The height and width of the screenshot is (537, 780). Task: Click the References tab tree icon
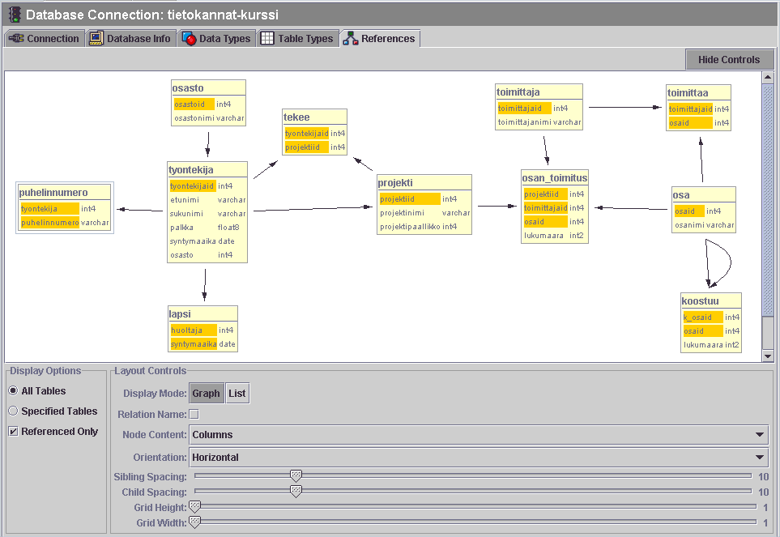pos(350,38)
